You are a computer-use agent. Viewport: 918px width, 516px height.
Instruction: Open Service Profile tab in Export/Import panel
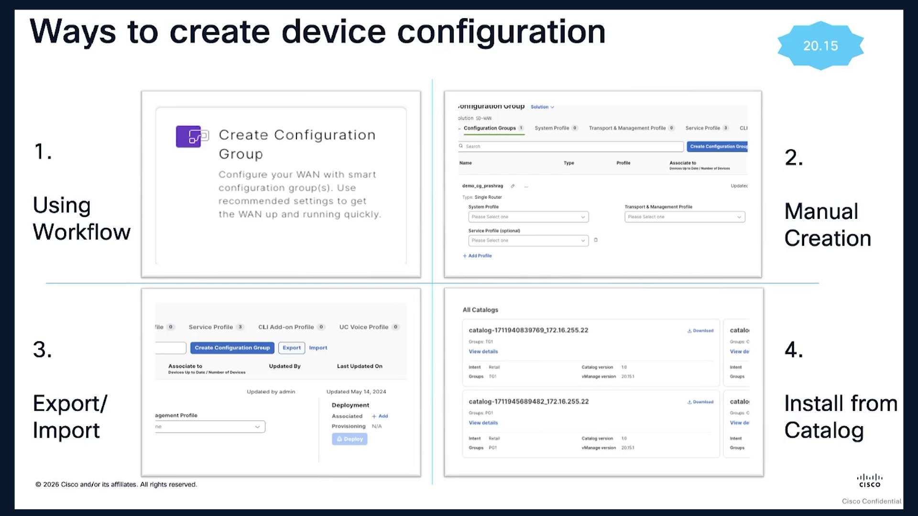coord(216,327)
